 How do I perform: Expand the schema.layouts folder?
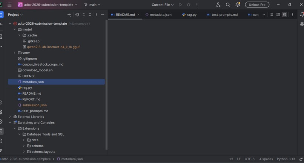24,152
